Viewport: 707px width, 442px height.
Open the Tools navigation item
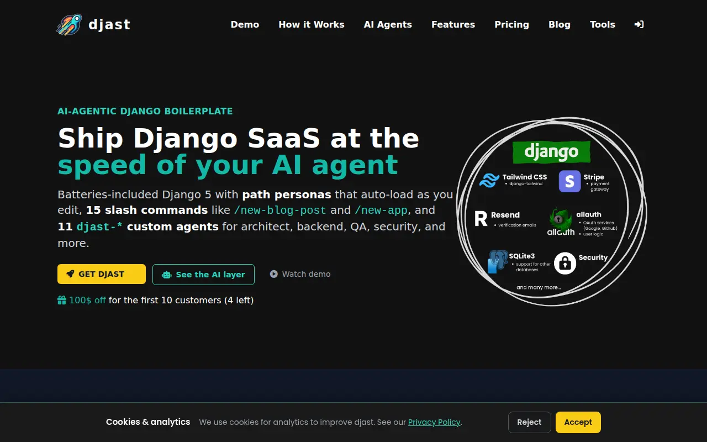[602, 24]
